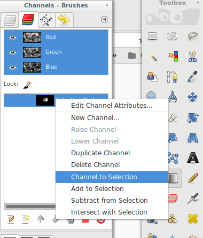The width and height of the screenshot is (203, 238).
Task: Toggle visibility of the Red channel
Action: pos(13,37)
